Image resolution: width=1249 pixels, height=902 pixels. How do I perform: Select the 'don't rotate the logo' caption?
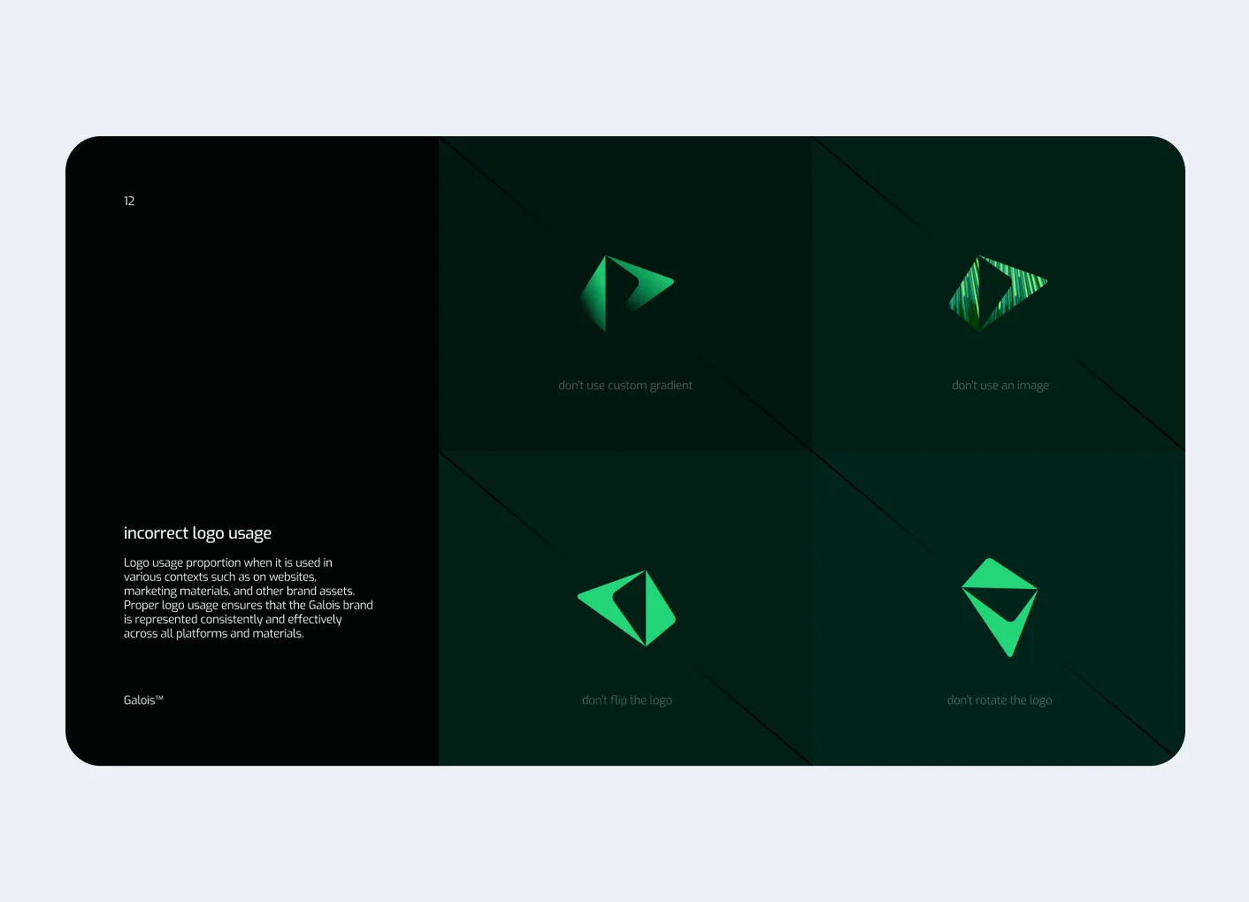[x=1000, y=700]
